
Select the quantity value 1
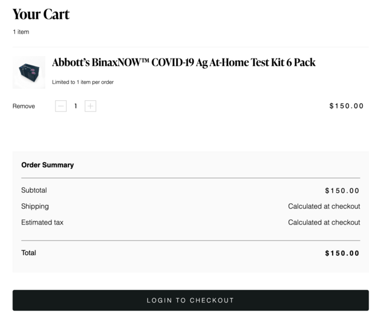pyautogui.click(x=76, y=106)
